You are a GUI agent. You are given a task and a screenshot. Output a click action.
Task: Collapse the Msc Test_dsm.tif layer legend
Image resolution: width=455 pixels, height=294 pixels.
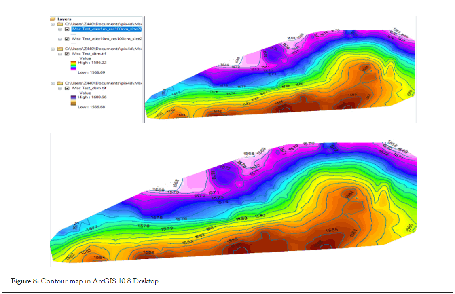coord(60,88)
